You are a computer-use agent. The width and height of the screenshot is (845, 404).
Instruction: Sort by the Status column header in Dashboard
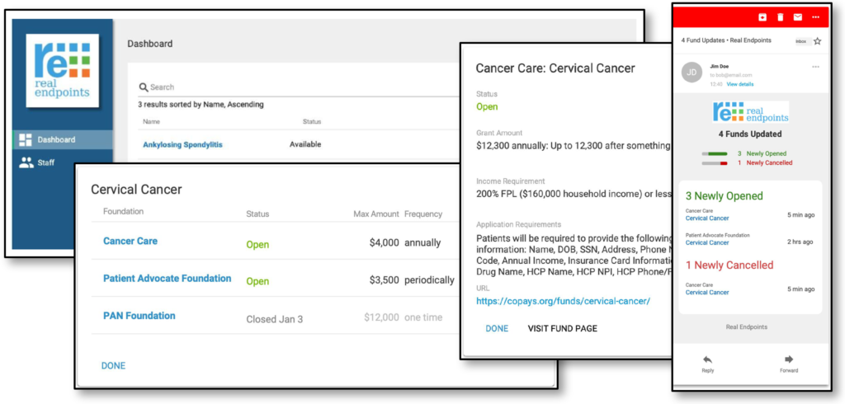coord(311,122)
